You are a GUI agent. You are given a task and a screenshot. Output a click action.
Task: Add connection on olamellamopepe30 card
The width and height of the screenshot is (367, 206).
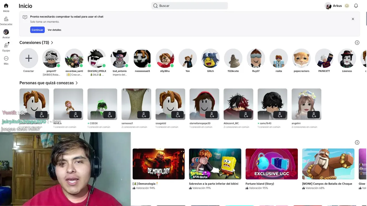pos(212,115)
